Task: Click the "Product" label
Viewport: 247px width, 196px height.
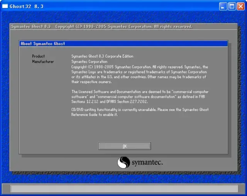Action: 39,56
